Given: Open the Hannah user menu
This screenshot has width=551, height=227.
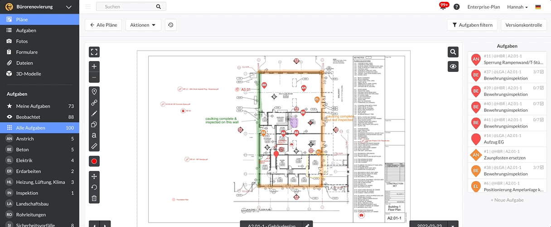Looking at the screenshot, I should (x=517, y=7).
